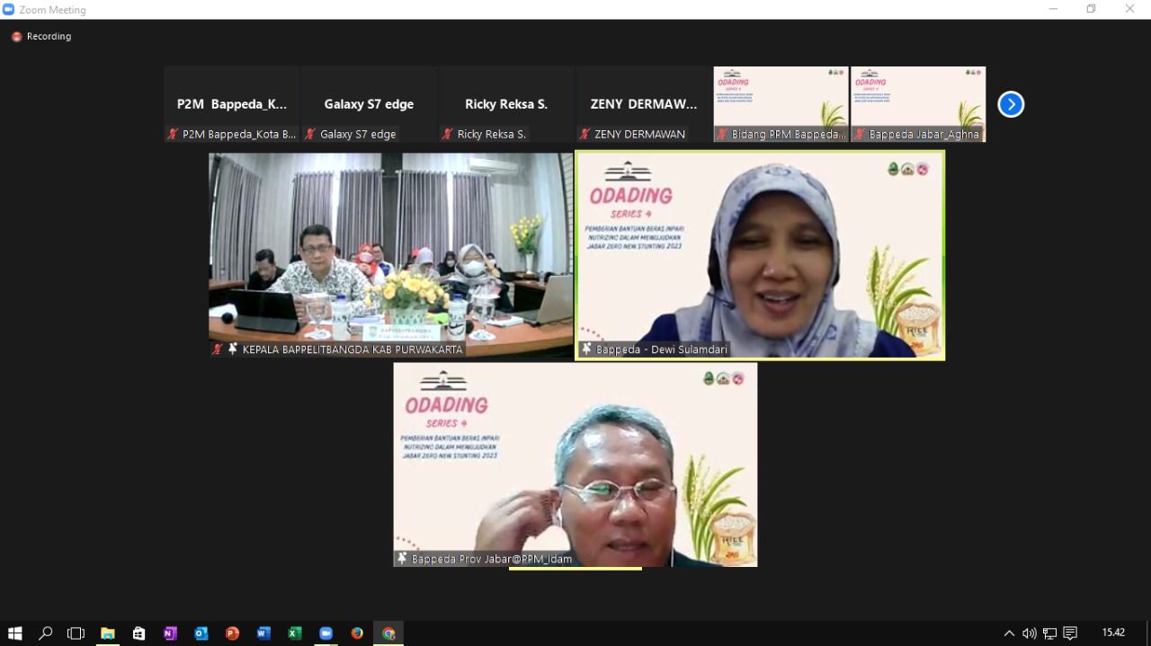The height and width of the screenshot is (646, 1151).
Task: Select the ZENY DERMAWAN participant tile
Action: pos(644,104)
